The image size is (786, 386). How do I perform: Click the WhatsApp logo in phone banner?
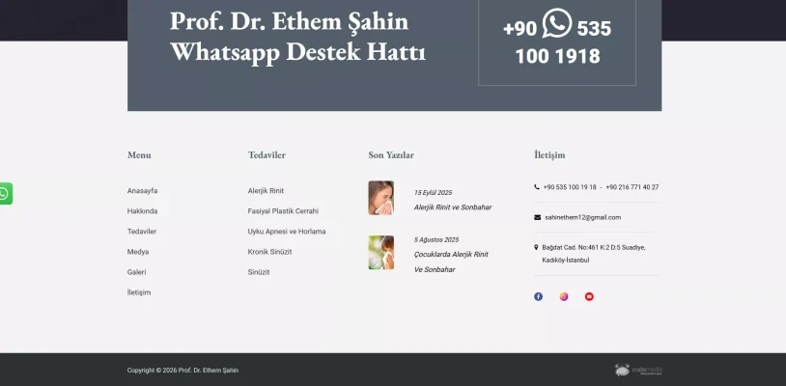[557, 23]
